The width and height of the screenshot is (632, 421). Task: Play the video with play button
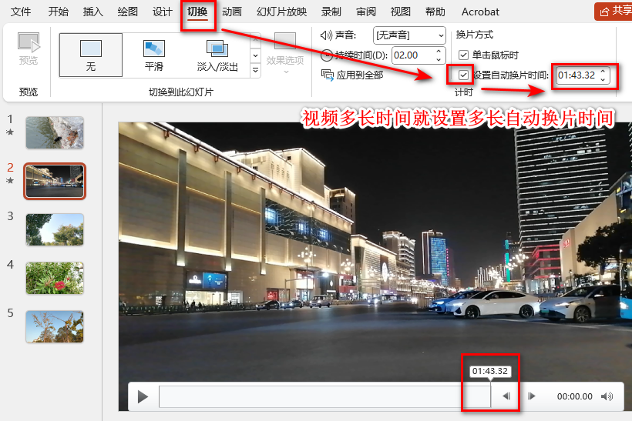143,396
